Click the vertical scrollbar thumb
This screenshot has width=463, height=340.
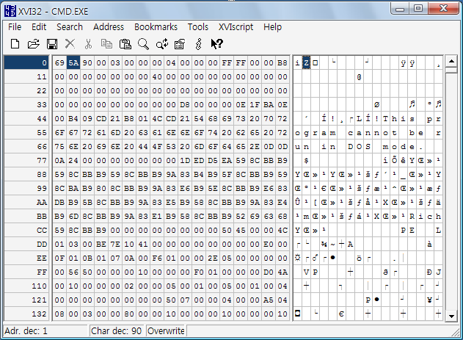click(451, 70)
